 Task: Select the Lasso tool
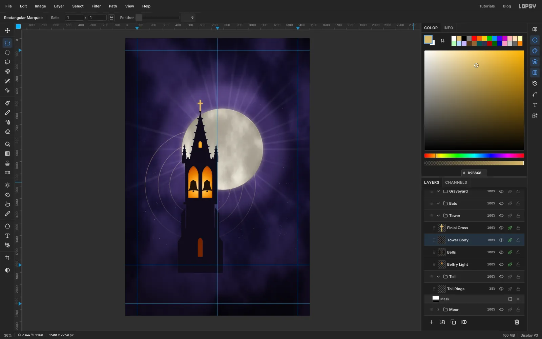tap(7, 62)
